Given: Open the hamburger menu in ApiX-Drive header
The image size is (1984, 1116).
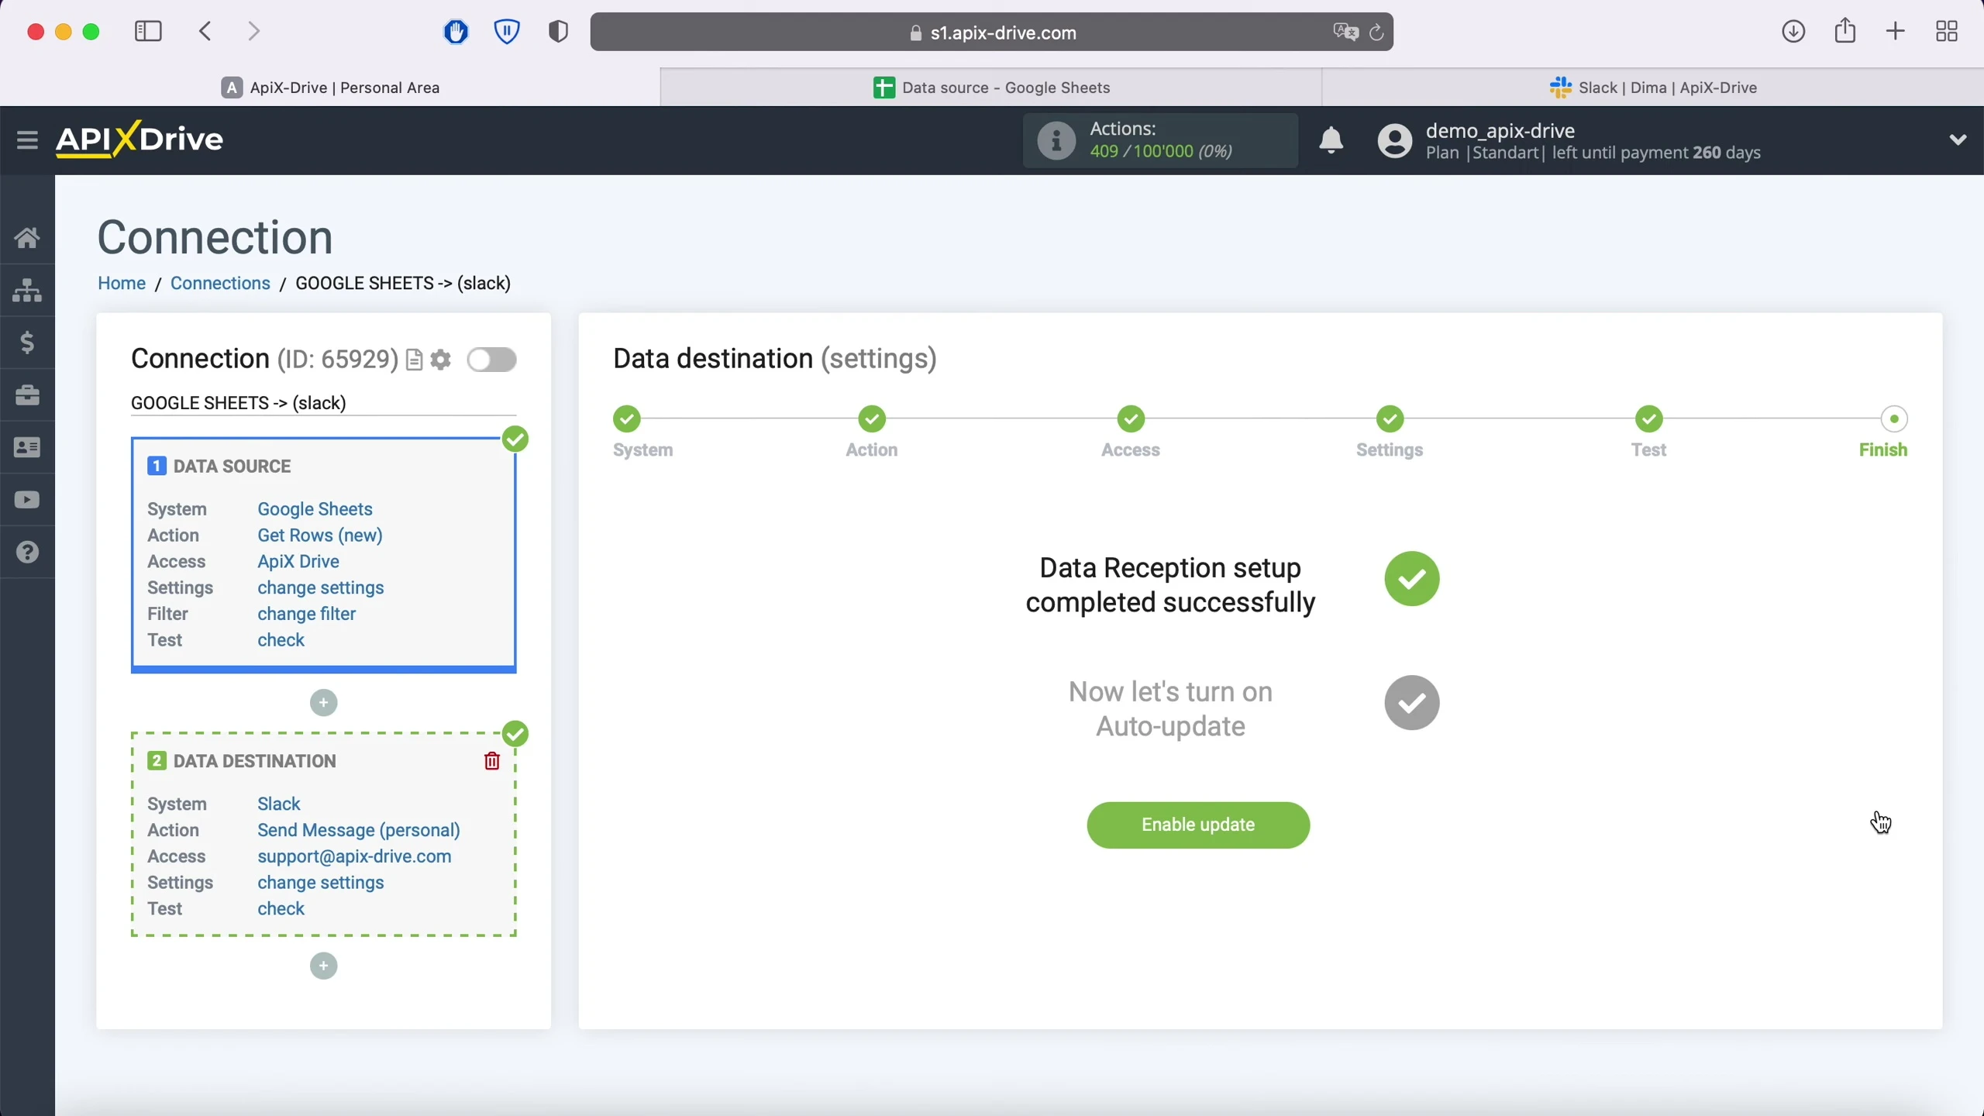Looking at the screenshot, I should click(x=27, y=140).
